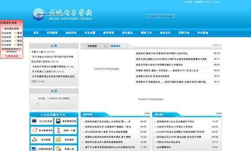Screen dimensions: 251x151
Task: Open 学校概况 navigation menu
Action: [52, 33]
